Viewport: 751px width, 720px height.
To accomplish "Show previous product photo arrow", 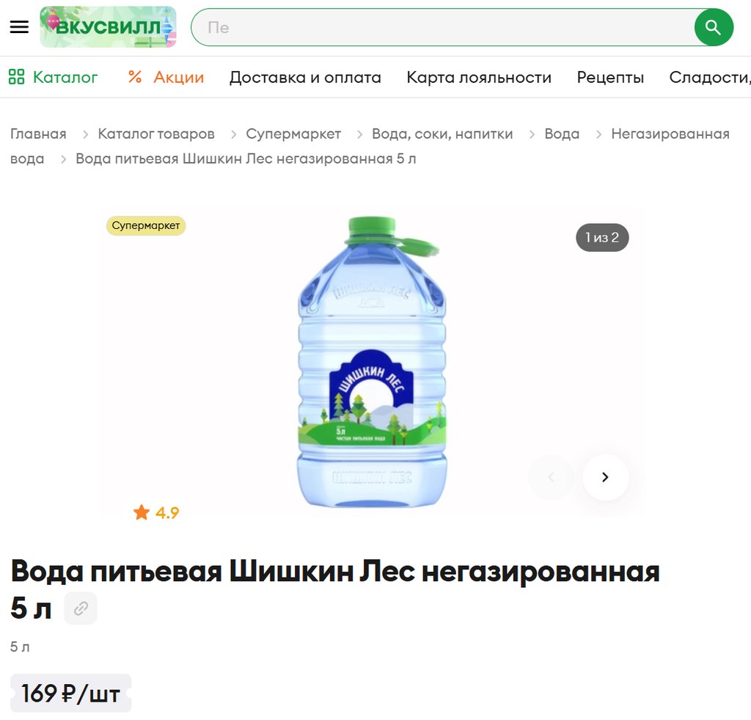I will [552, 477].
